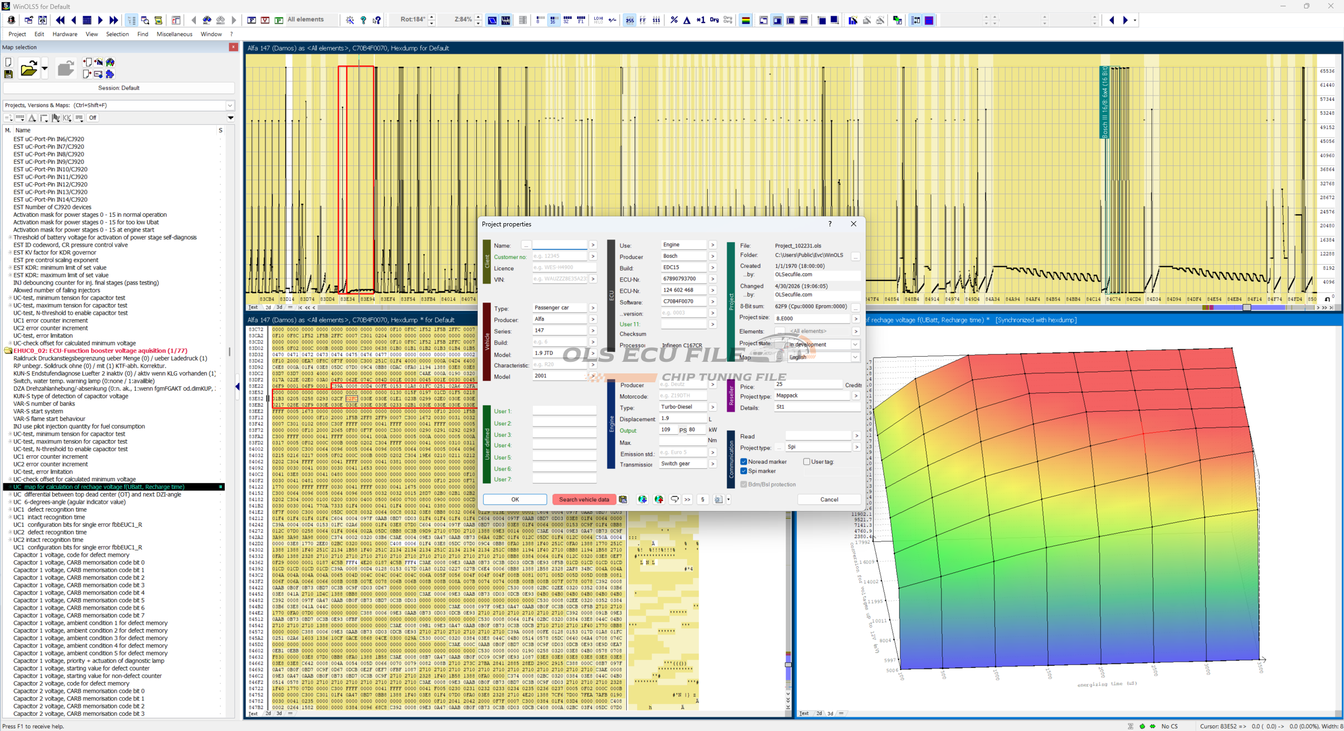Click the Price field showing 25
Screen dimensions: 1344x731
click(807, 384)
